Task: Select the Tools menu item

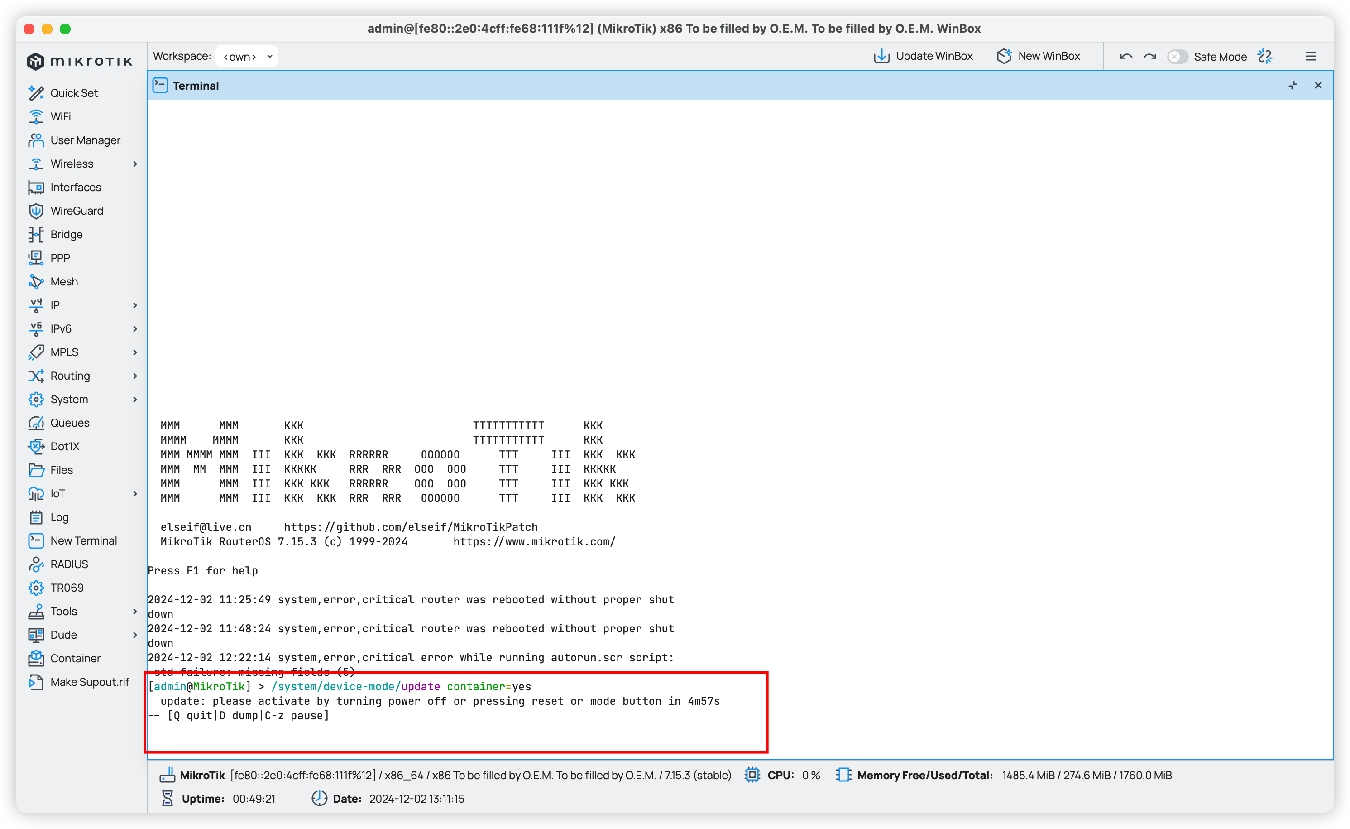Action: [63, 611]
